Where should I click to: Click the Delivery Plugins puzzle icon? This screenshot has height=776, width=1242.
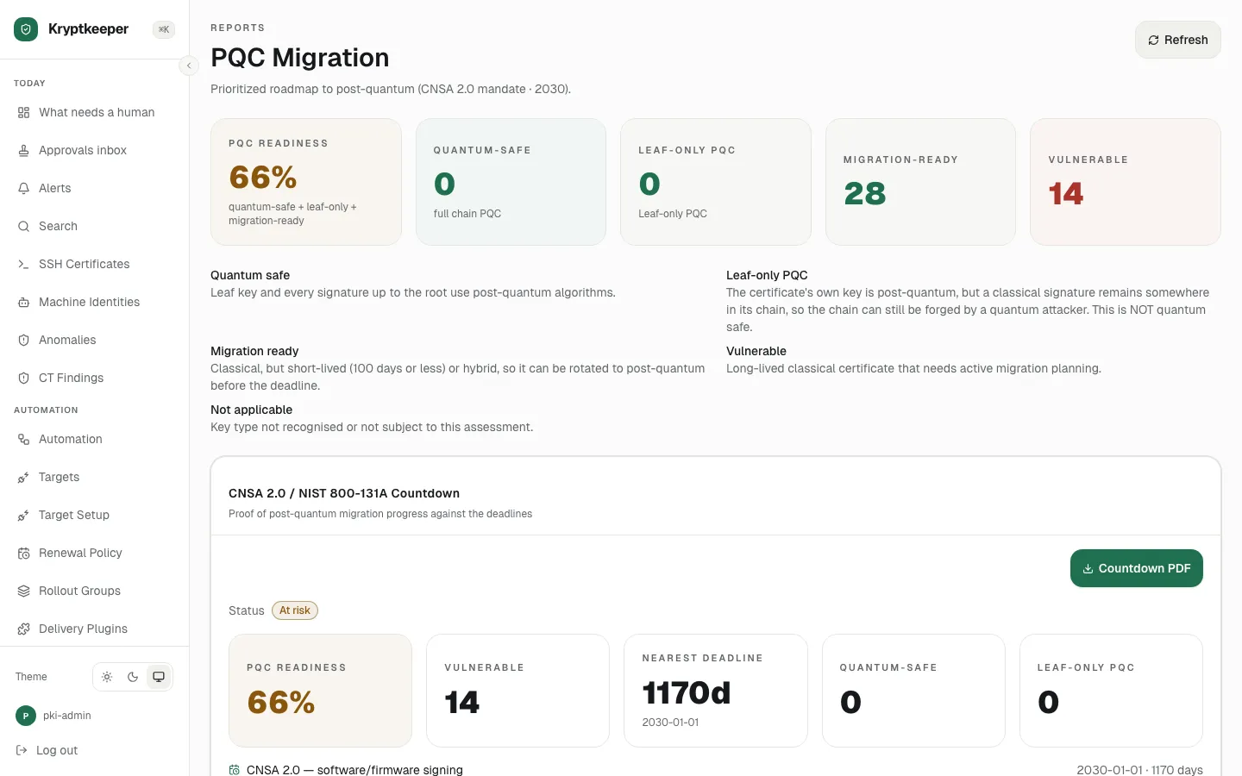pos(24,629)
